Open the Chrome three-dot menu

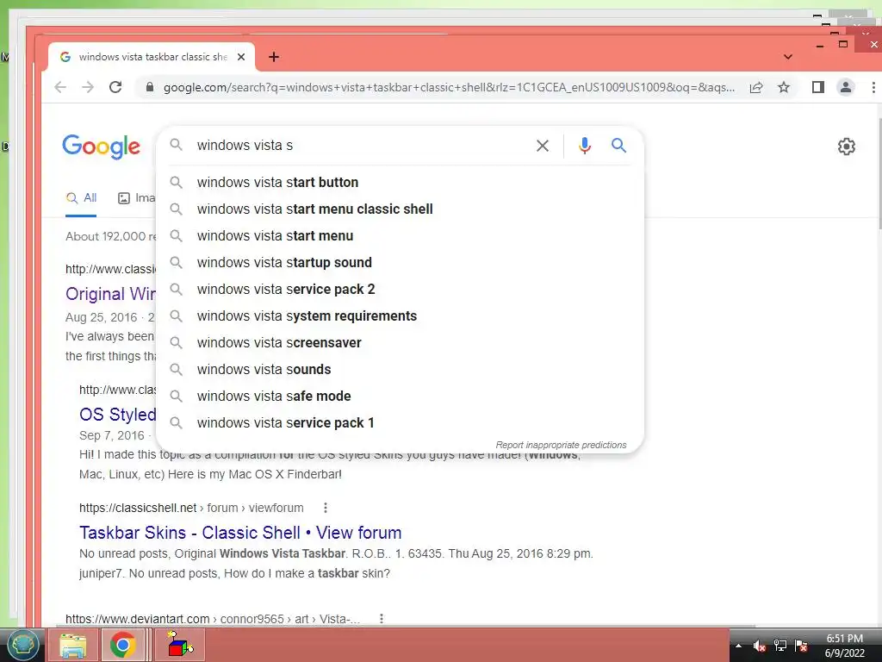[873, 87]
